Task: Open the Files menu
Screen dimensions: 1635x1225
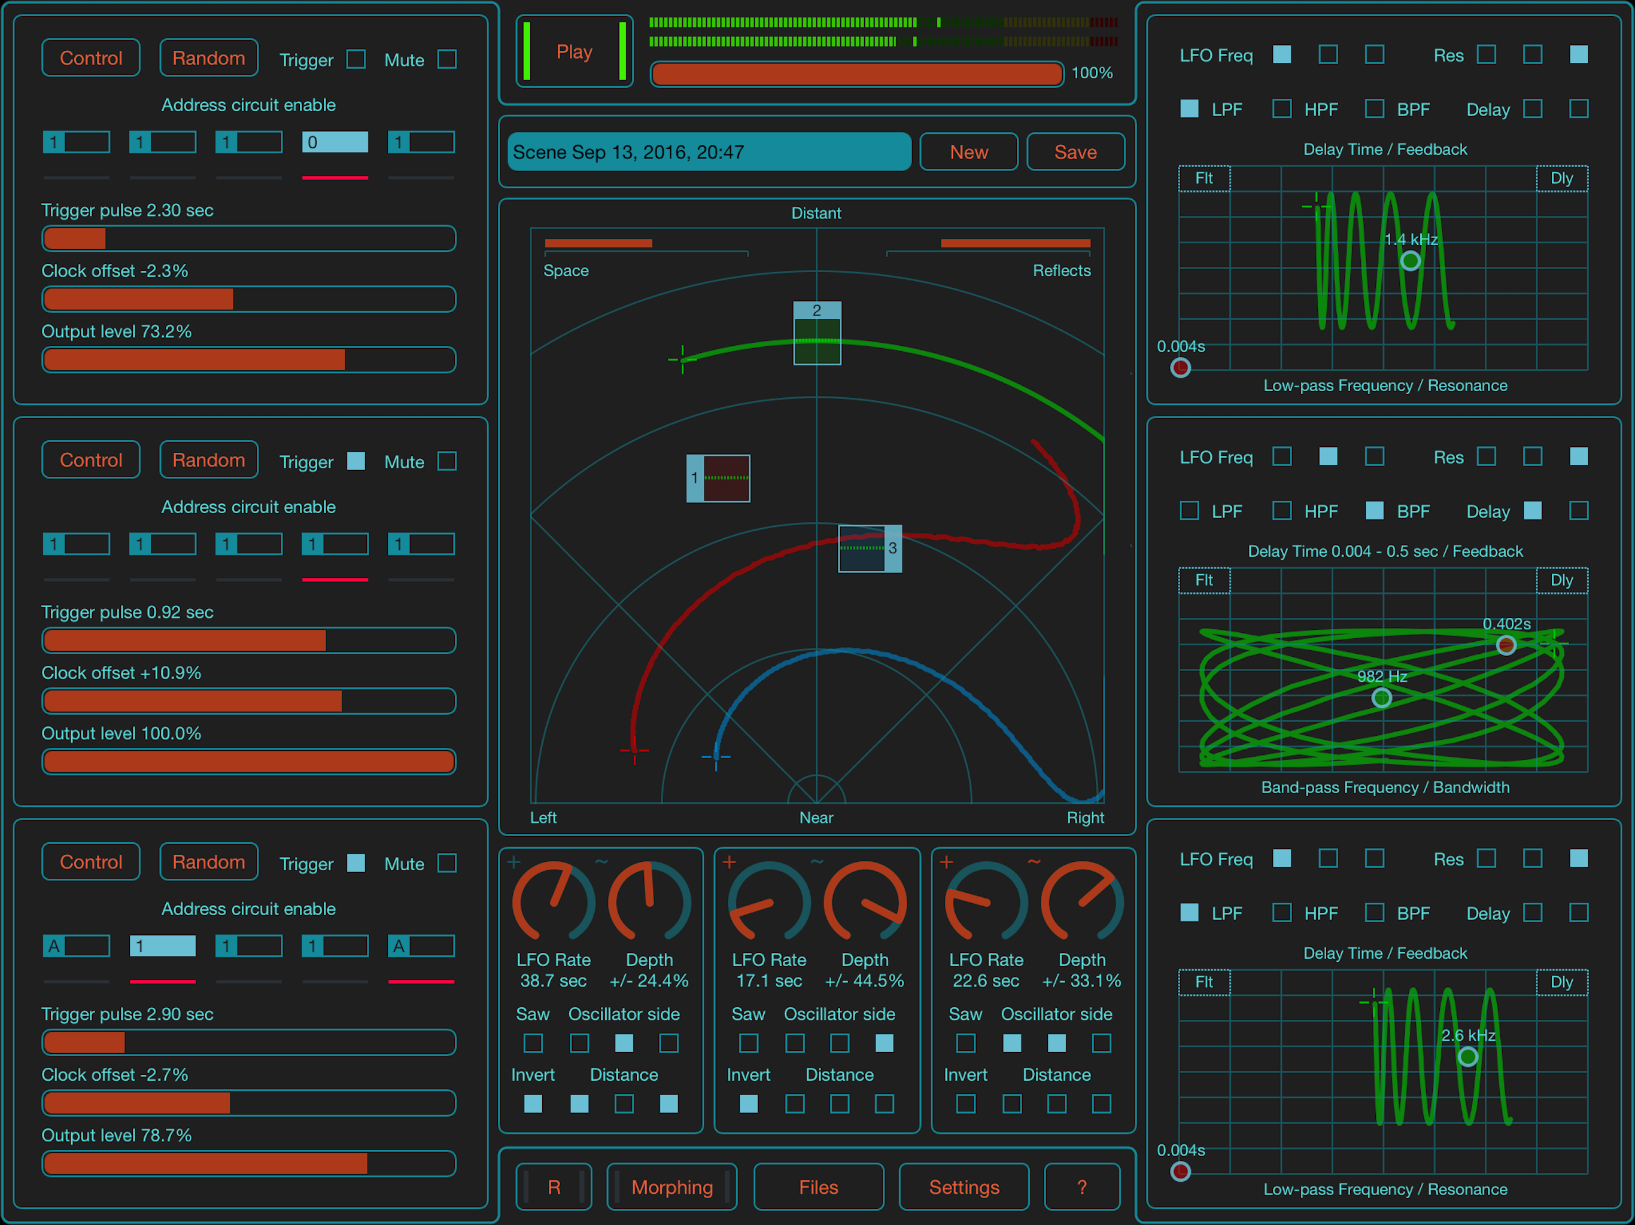Action: tap(817, 1187)
